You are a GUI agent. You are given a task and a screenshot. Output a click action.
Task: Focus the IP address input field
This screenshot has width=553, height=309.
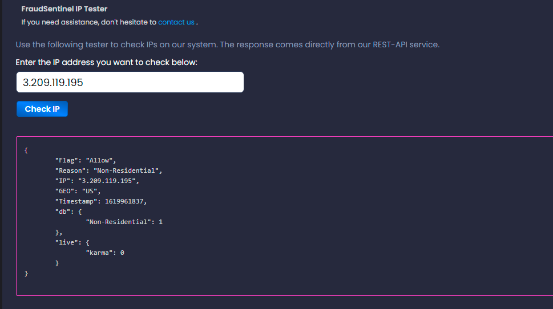130,82
